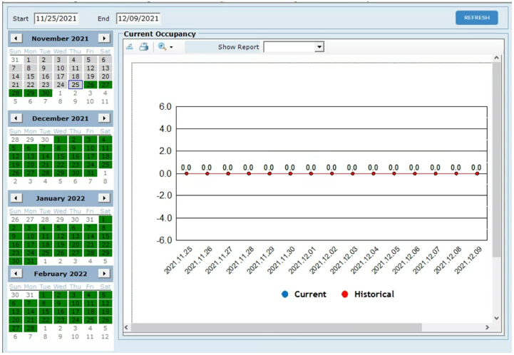Click next-month arrow on February 2022 calendar

pos(104,273)
